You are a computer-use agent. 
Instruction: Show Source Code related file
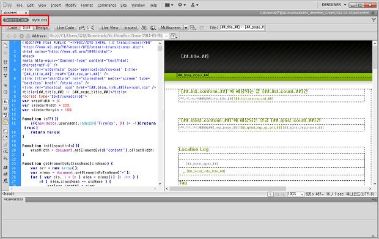(16, 20)
